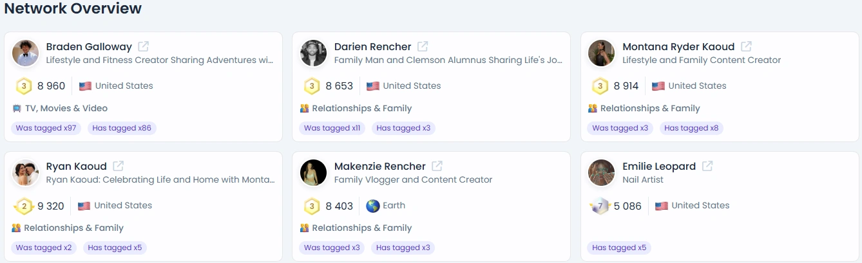Open Darien Rencher's external profile link icon

pos(423,46)
